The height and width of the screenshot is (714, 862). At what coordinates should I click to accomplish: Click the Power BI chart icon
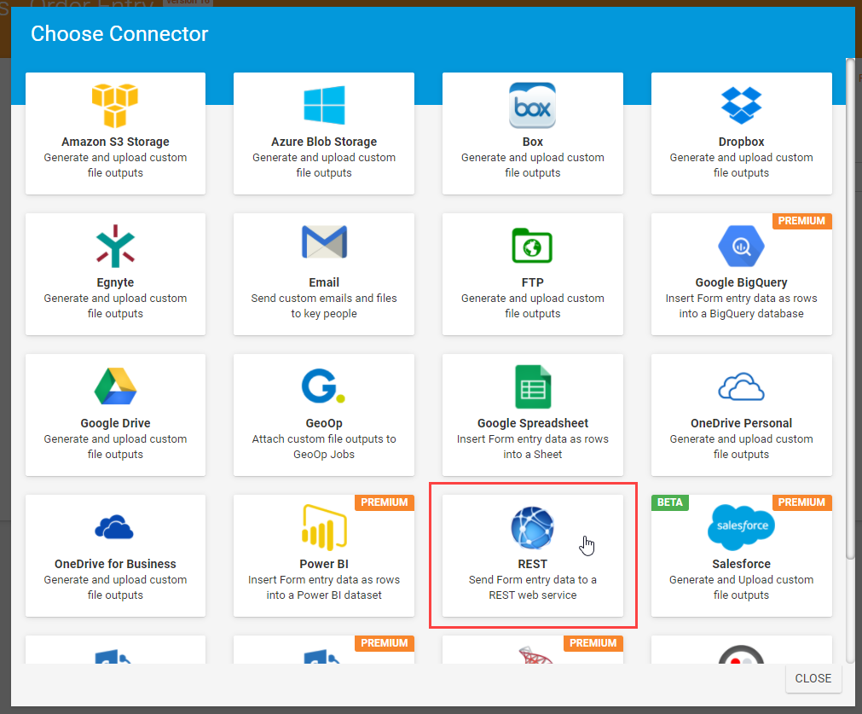pos(324,527)
